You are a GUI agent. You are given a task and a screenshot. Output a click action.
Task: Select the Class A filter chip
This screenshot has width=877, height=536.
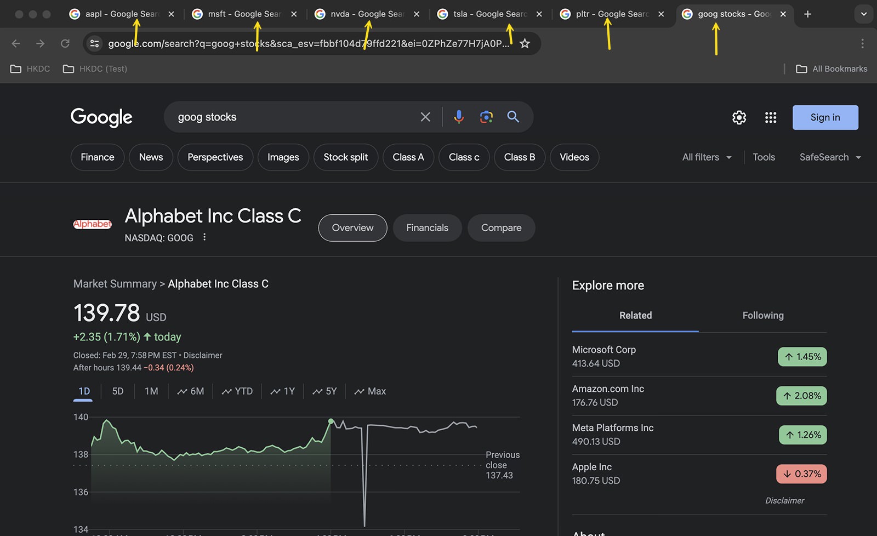point(408,157)
